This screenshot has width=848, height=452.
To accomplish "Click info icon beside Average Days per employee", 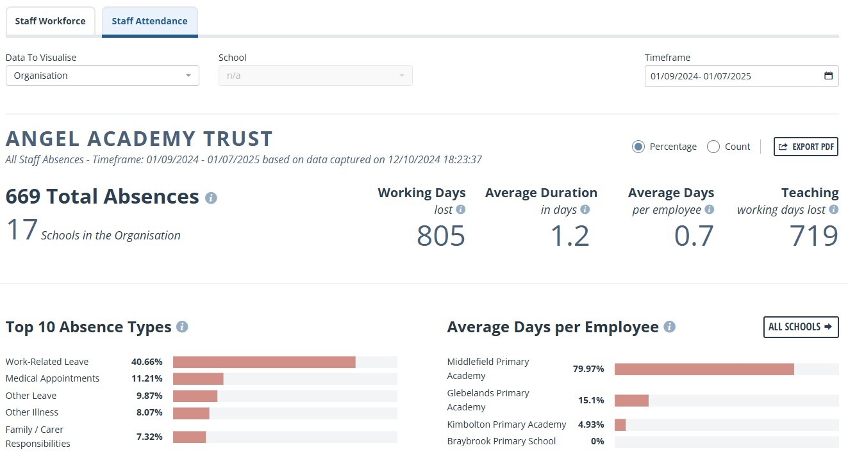I will click(x=709, y=210).
